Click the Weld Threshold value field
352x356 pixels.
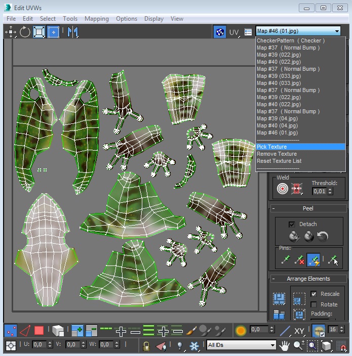319,191
